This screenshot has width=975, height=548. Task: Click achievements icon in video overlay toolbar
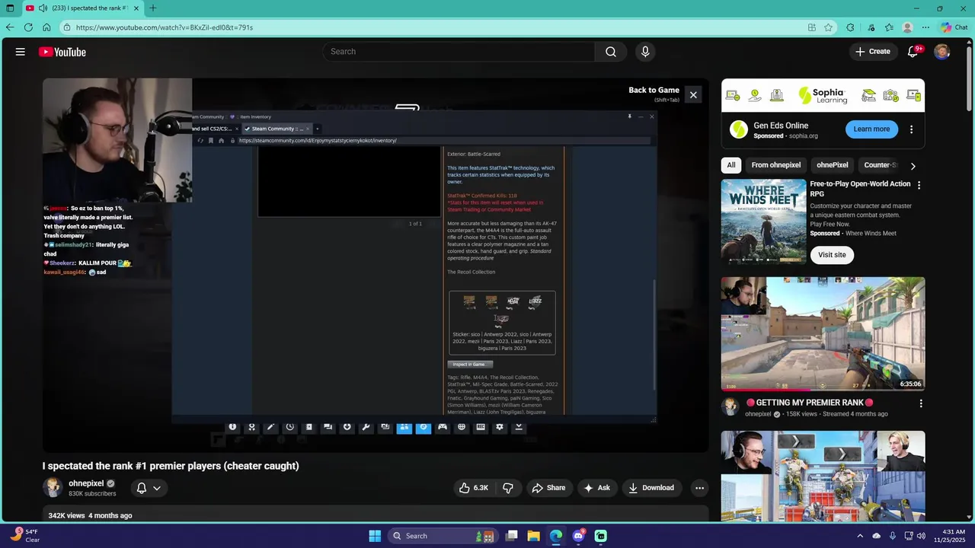click(251, 427)
